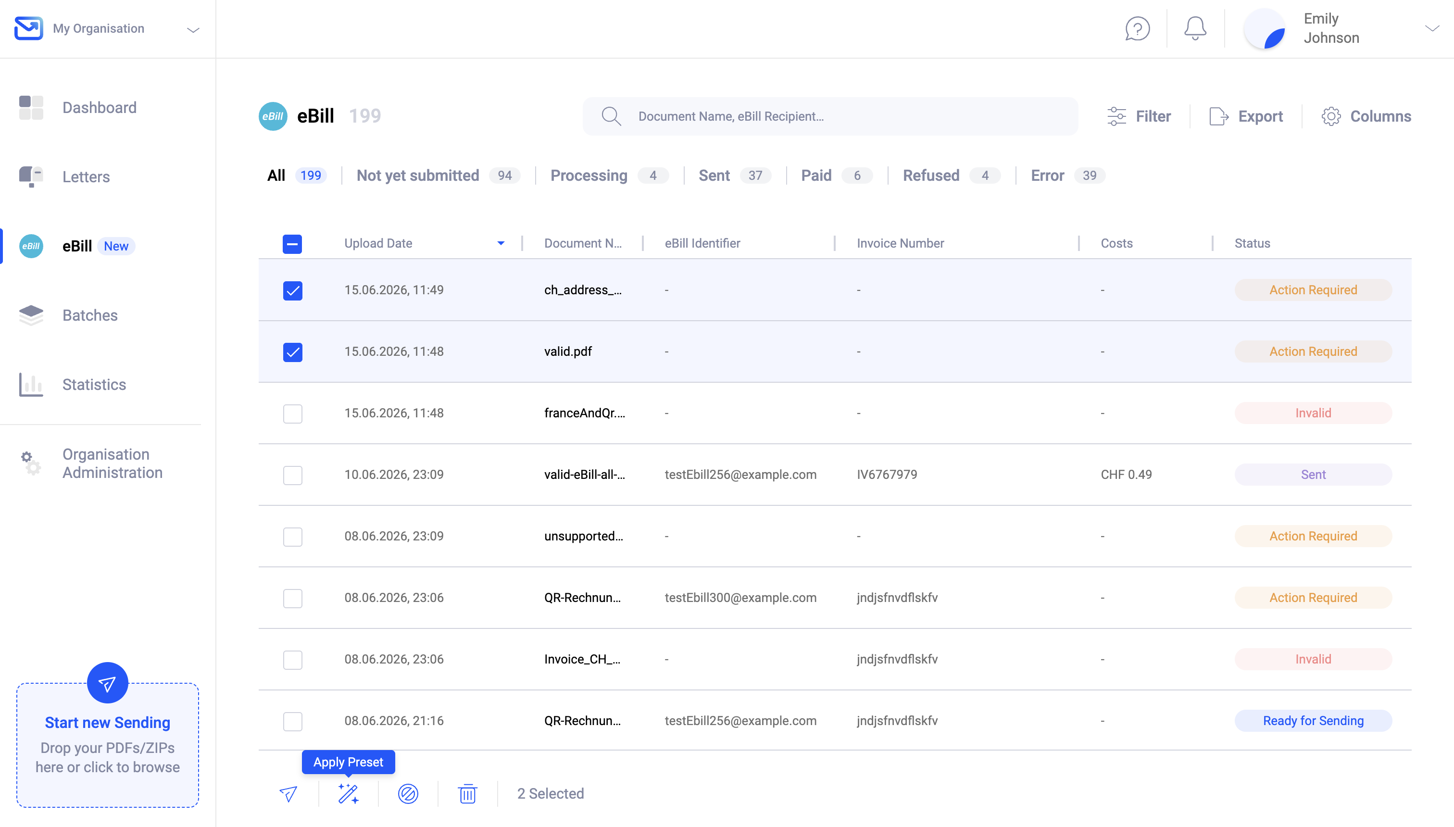Open help via the question mark icon
This screenshot has width=1454, height=827.
coord(1137,28)
